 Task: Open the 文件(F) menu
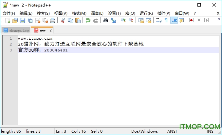point(9,13)
